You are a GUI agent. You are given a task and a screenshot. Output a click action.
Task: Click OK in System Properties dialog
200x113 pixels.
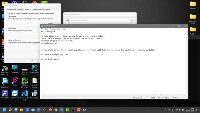point(32,61)
